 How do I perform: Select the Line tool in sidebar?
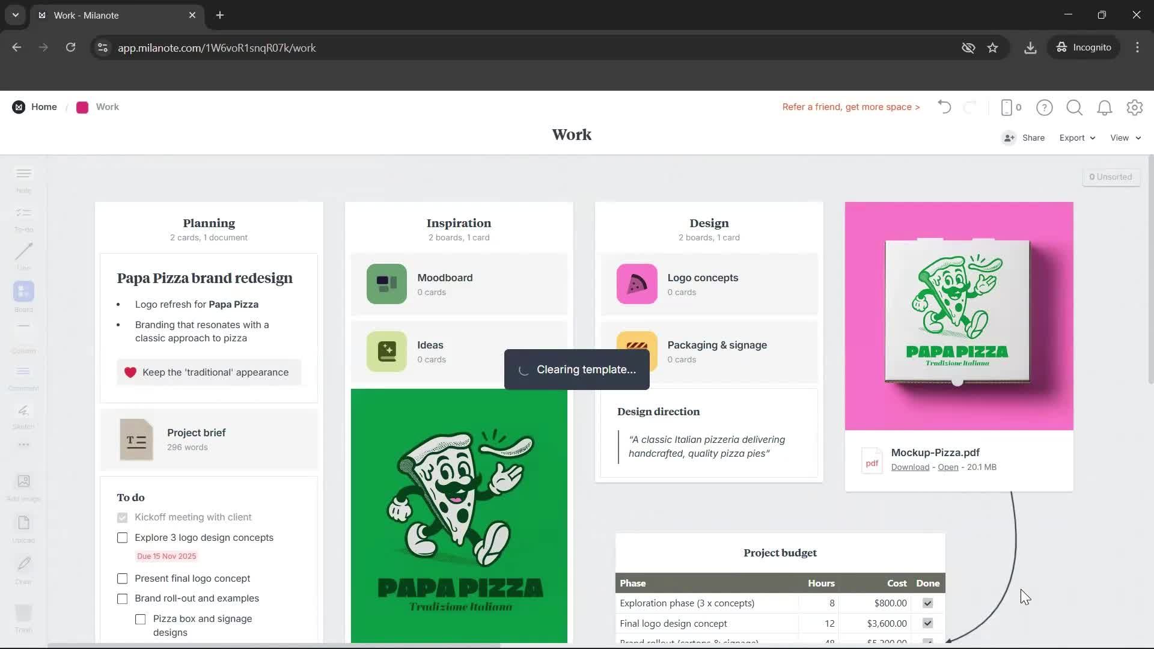(x=23, y=255)
